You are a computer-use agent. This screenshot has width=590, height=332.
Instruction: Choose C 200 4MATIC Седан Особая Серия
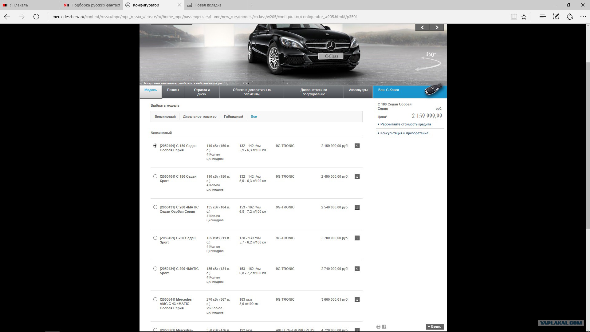point(155,207)
